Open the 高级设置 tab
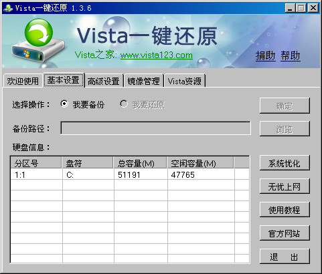This screenshot has width=322, height=274. pos(104,81)
